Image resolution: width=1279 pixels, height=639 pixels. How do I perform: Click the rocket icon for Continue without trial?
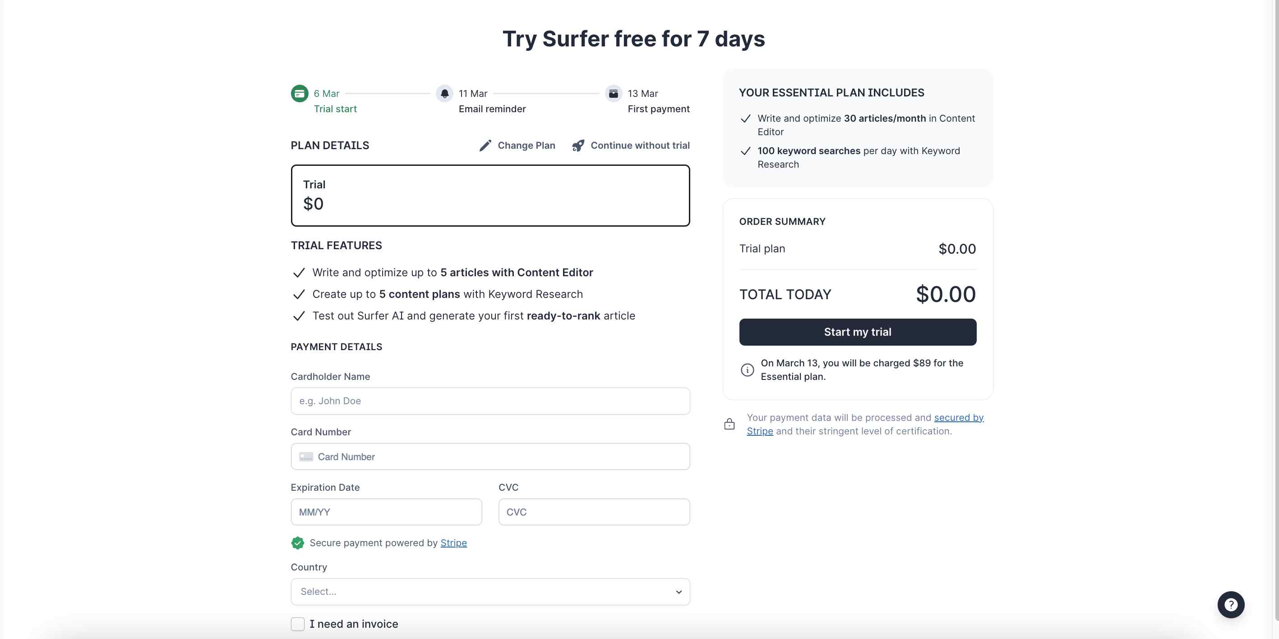[x=578, y=146]
